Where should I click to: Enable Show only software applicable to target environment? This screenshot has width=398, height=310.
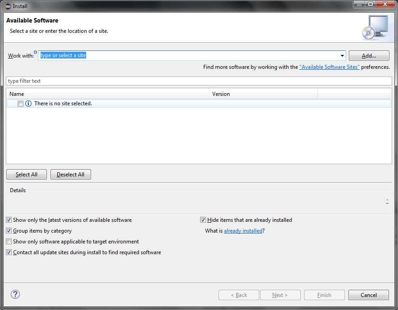9,241
